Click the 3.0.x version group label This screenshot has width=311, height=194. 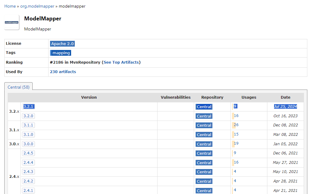(x=14, y=144)
